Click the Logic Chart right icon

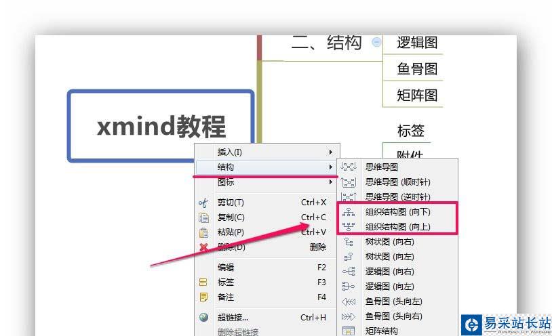click(349, 271)
